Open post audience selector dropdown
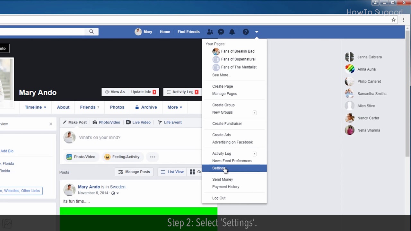This screenshot has height=231, width=411. coord(115,193)
